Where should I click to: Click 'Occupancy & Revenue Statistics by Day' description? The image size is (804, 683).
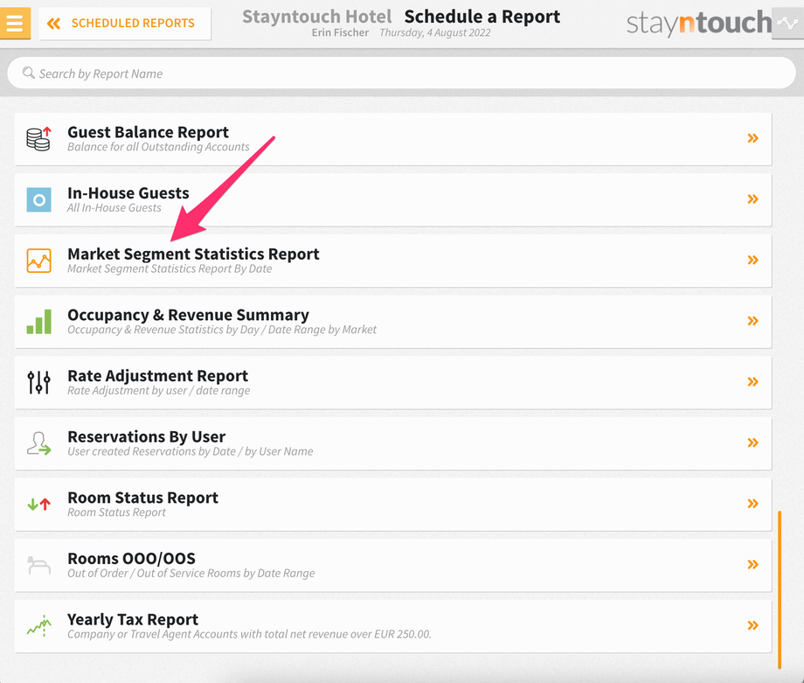click(x=221, y=330)
